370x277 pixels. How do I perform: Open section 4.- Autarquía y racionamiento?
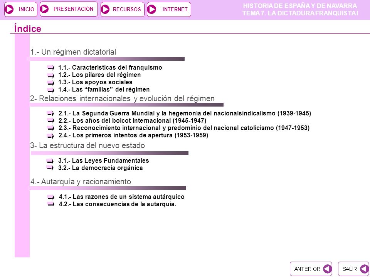81,182
